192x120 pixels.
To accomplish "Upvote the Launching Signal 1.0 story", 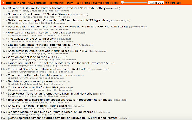I will click(x=7, y=63).
